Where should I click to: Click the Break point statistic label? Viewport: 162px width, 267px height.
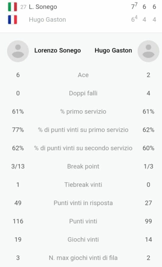(x=83, y=166)
